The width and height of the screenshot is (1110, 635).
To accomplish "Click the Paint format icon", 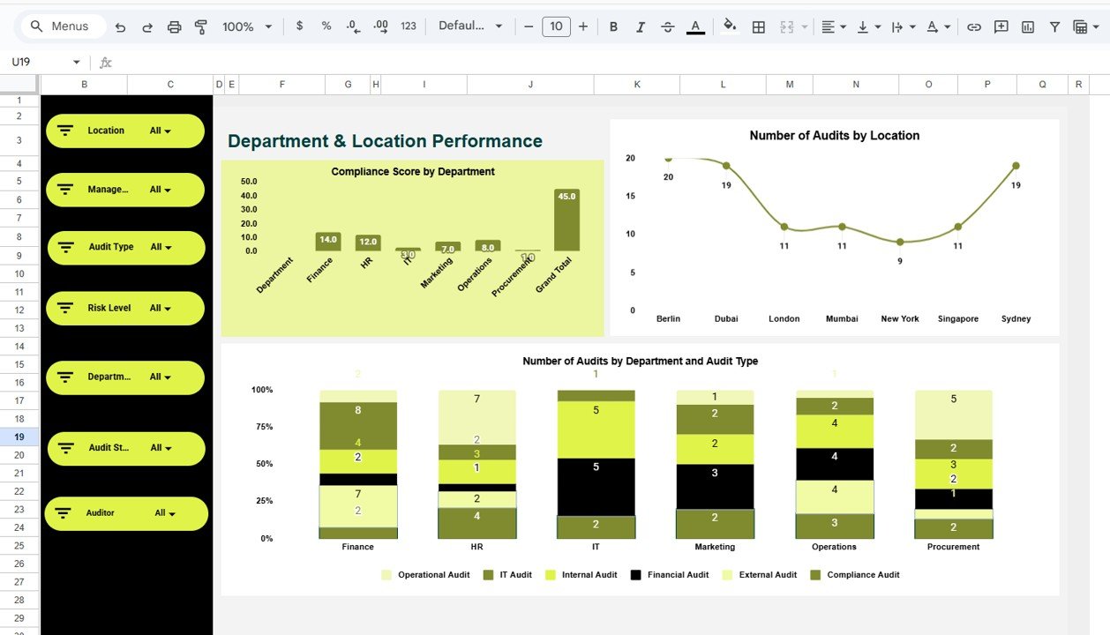I will point(201,26).
